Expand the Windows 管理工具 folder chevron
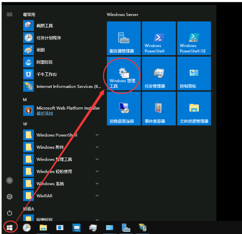 97,159
